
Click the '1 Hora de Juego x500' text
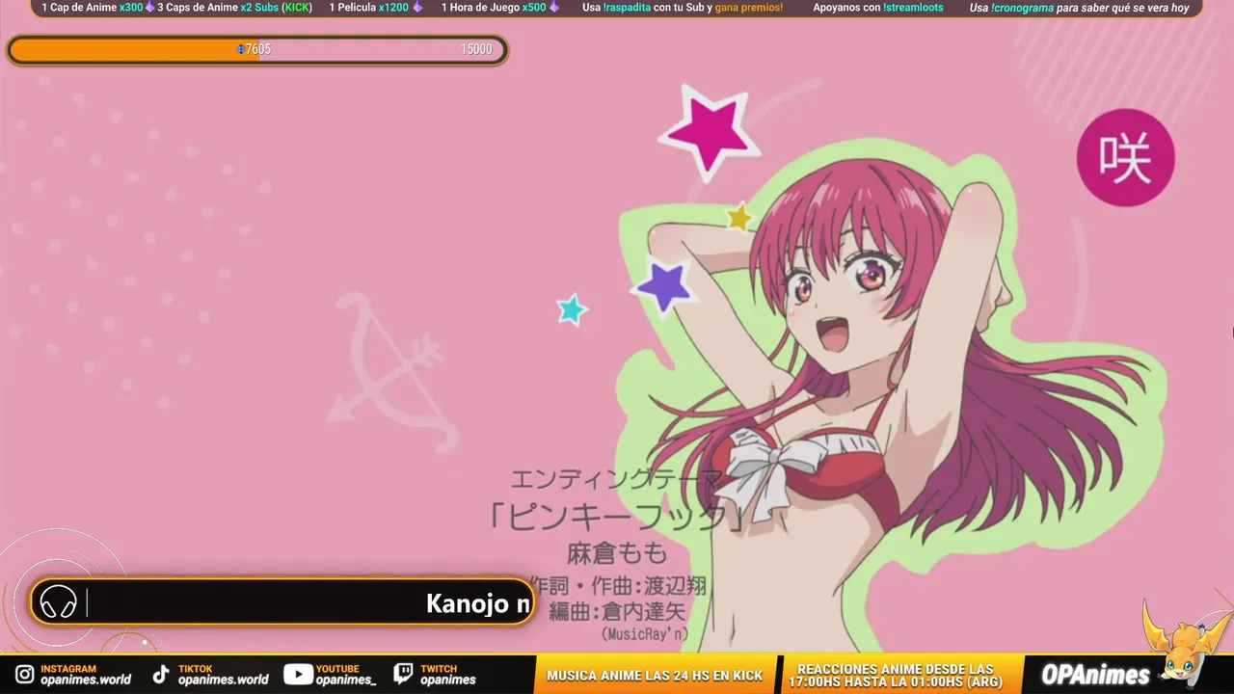click(494, 8)
